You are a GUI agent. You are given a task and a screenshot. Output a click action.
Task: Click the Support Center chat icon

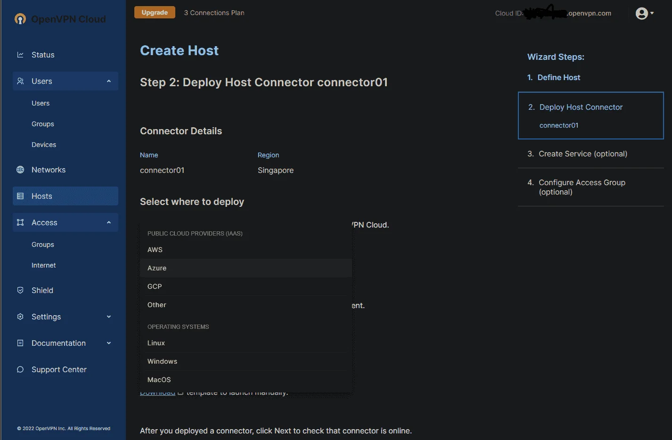(x=20, y=369)
